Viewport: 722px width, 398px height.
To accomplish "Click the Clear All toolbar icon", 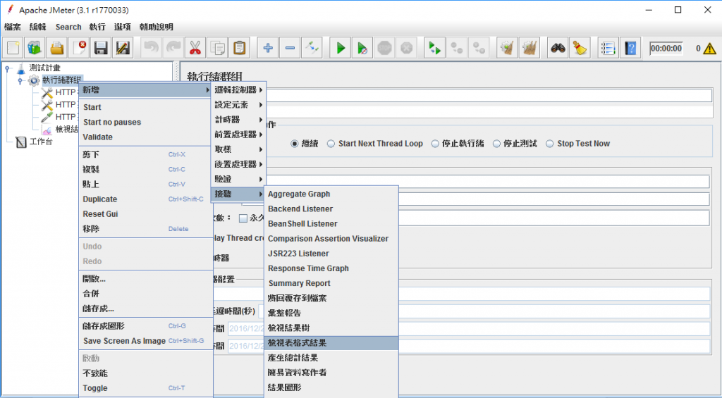I will pos(530,48).
